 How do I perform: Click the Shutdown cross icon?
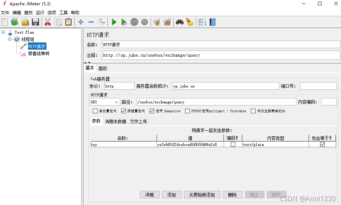tap(145, 22)
